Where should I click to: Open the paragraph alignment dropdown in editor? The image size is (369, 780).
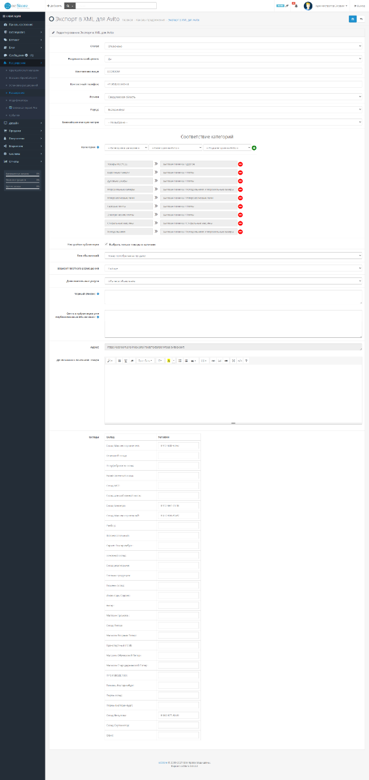click(x=193, y=360)
